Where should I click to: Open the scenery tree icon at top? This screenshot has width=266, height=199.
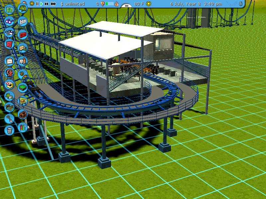click(23, 7)
